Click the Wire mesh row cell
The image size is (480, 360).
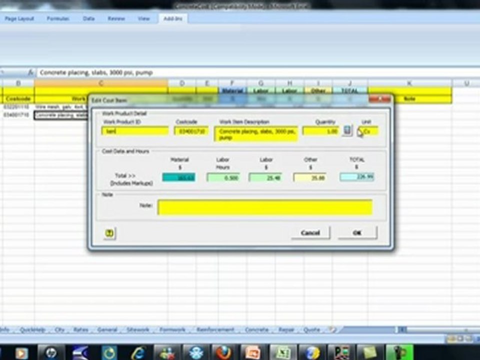pos(61,107)
